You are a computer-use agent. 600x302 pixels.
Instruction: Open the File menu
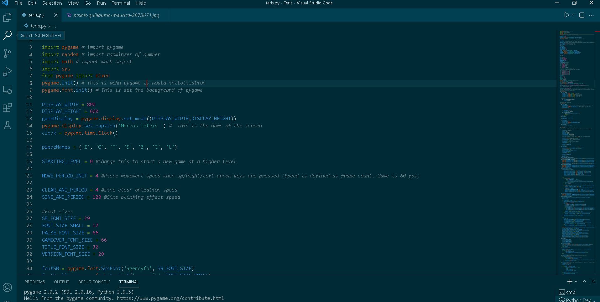[18, 3]
